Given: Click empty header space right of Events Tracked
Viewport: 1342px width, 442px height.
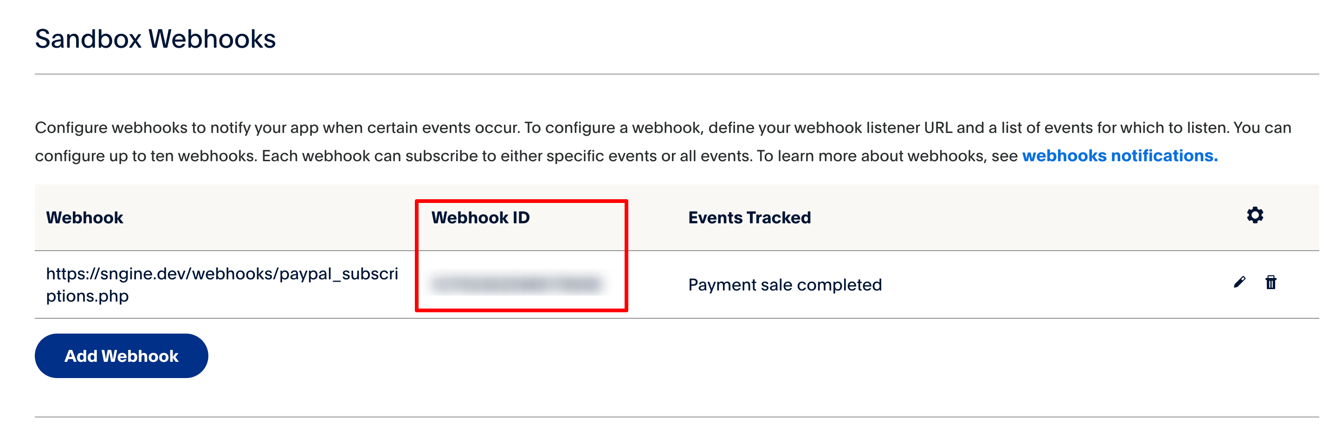Looking at the screenshot, I should tap(1016, 217).
